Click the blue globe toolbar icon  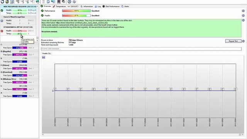click(x=53, y=2)
